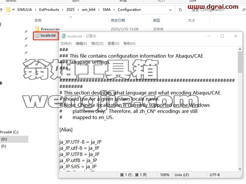This screenshot has width=246, height=184.
Task: Sort by 修改日期 column header
Action: click(x=118, y=20)
